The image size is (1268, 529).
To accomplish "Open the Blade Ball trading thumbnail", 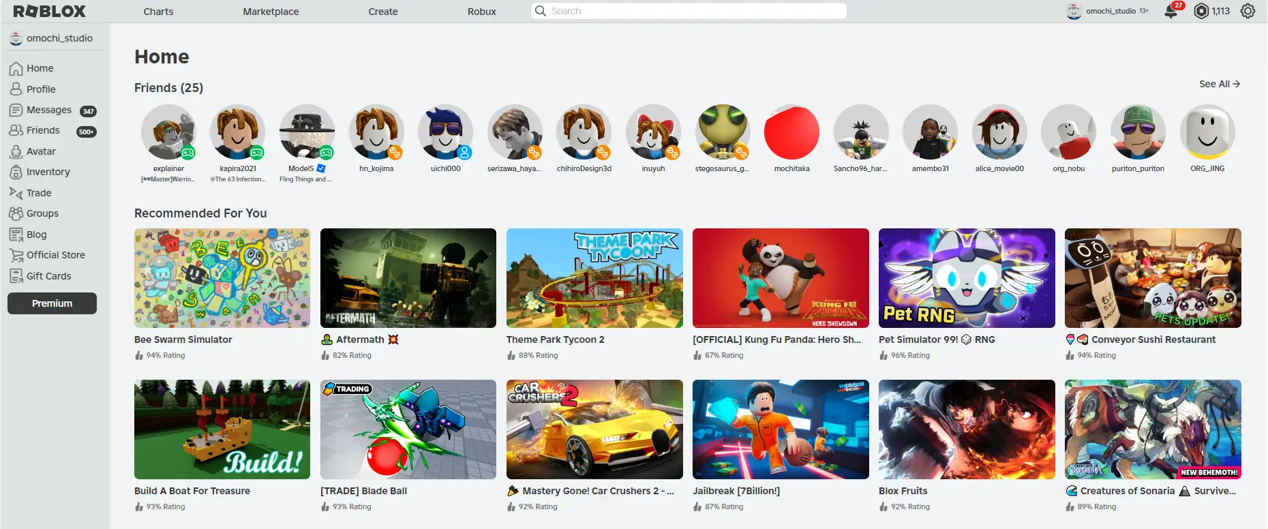I will [408, 429].
